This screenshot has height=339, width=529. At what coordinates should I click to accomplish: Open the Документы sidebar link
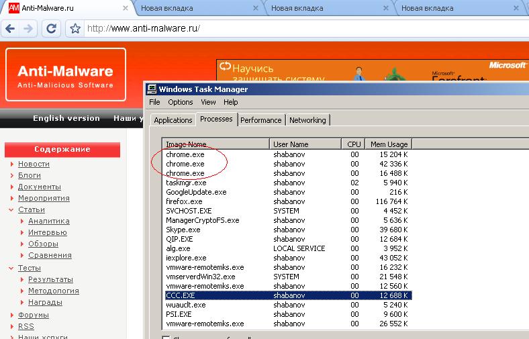(40, 187)
